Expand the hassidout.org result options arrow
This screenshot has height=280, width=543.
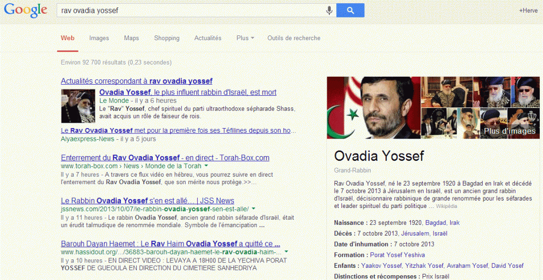pyautogui.click(x=286, y=251)
